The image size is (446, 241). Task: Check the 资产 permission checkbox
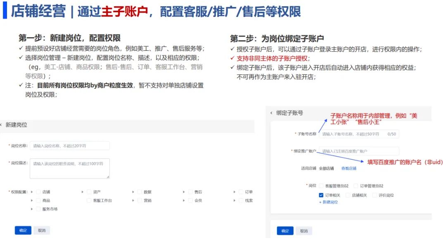[x=89, y=192]
